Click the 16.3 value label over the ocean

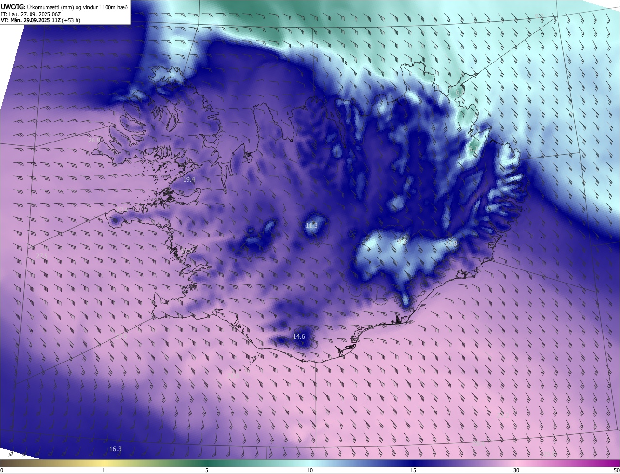115,449
